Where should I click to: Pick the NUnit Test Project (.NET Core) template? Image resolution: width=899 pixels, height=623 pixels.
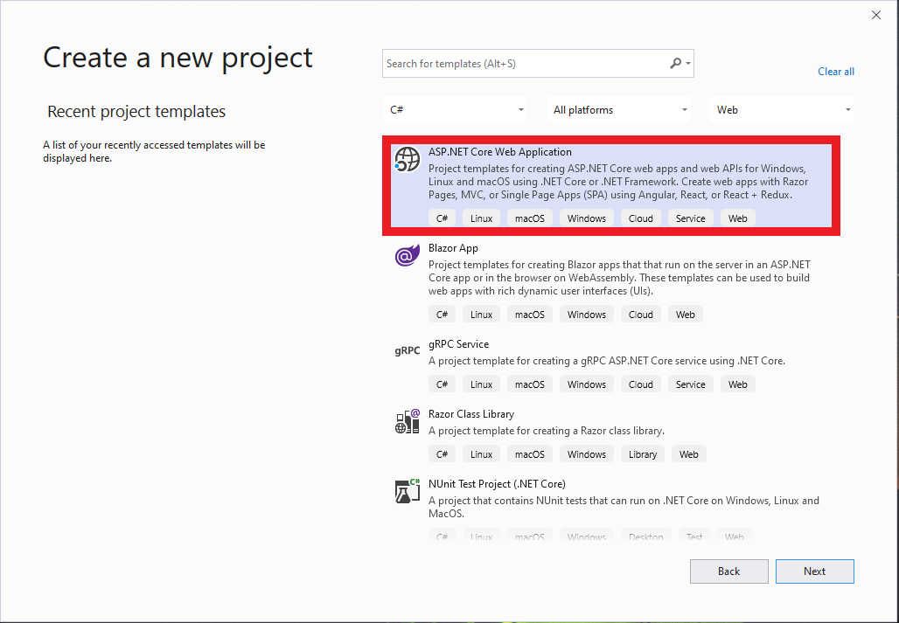[497, 484]
